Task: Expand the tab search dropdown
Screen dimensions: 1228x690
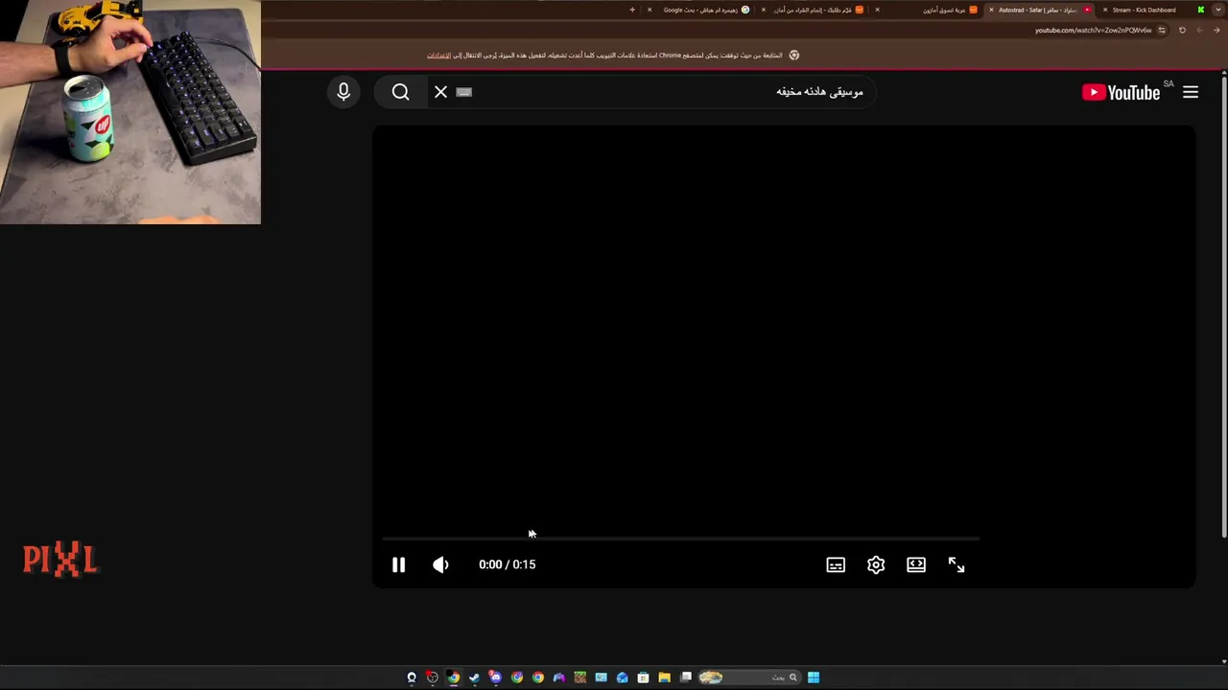Action: (1217, 10)
